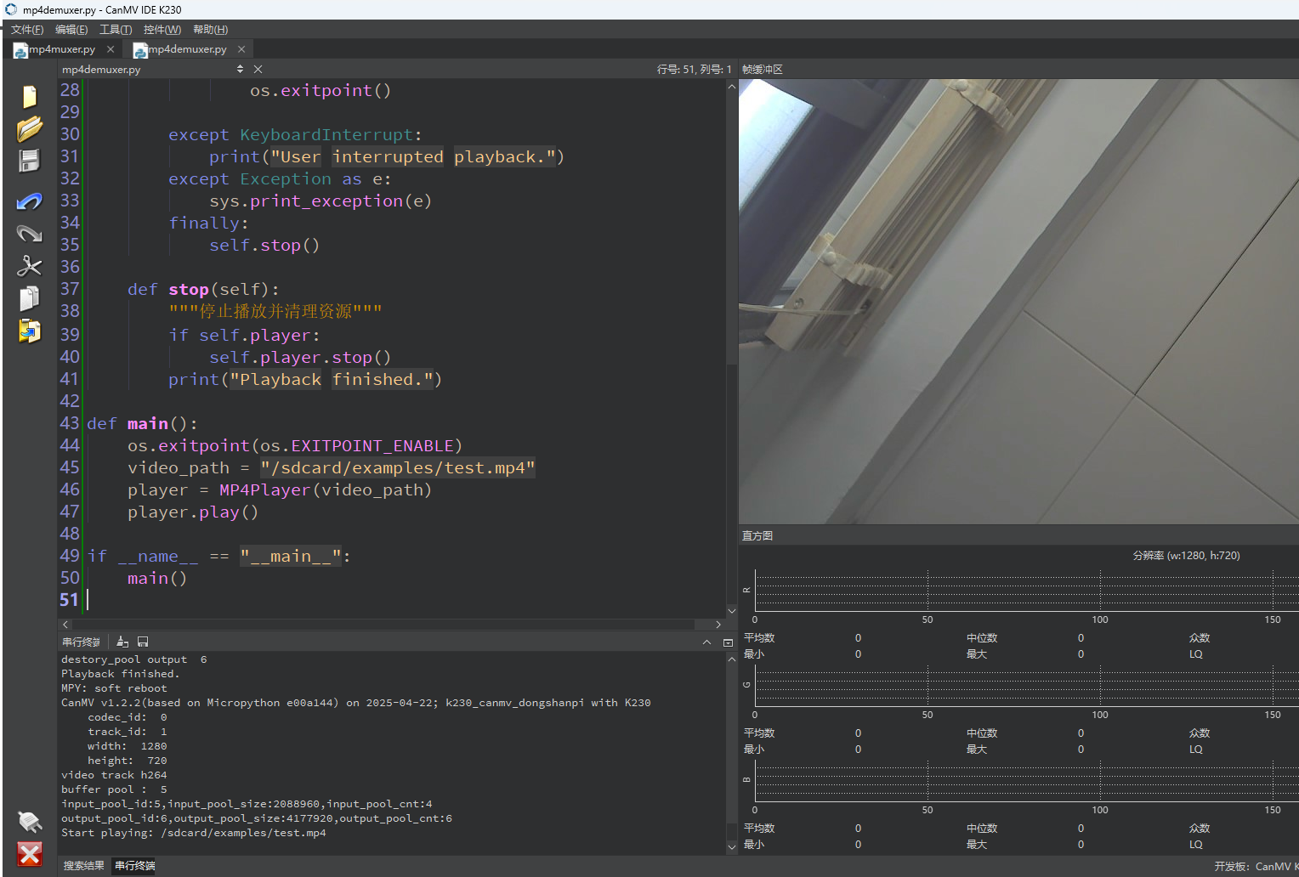Clear the serial terminal output
The height and width of the screenshot is (877, 1299).
[122, 642]
